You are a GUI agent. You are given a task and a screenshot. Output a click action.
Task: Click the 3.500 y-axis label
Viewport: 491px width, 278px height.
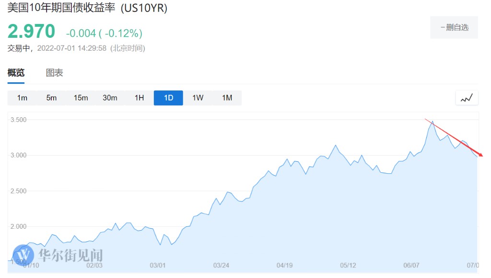point(18,120)
